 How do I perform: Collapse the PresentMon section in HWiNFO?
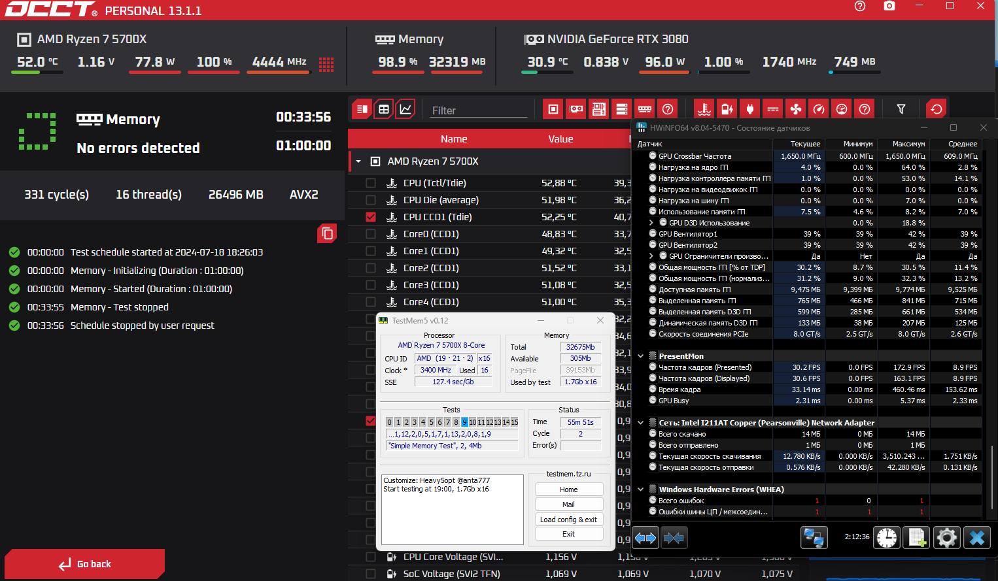[641, 356]
